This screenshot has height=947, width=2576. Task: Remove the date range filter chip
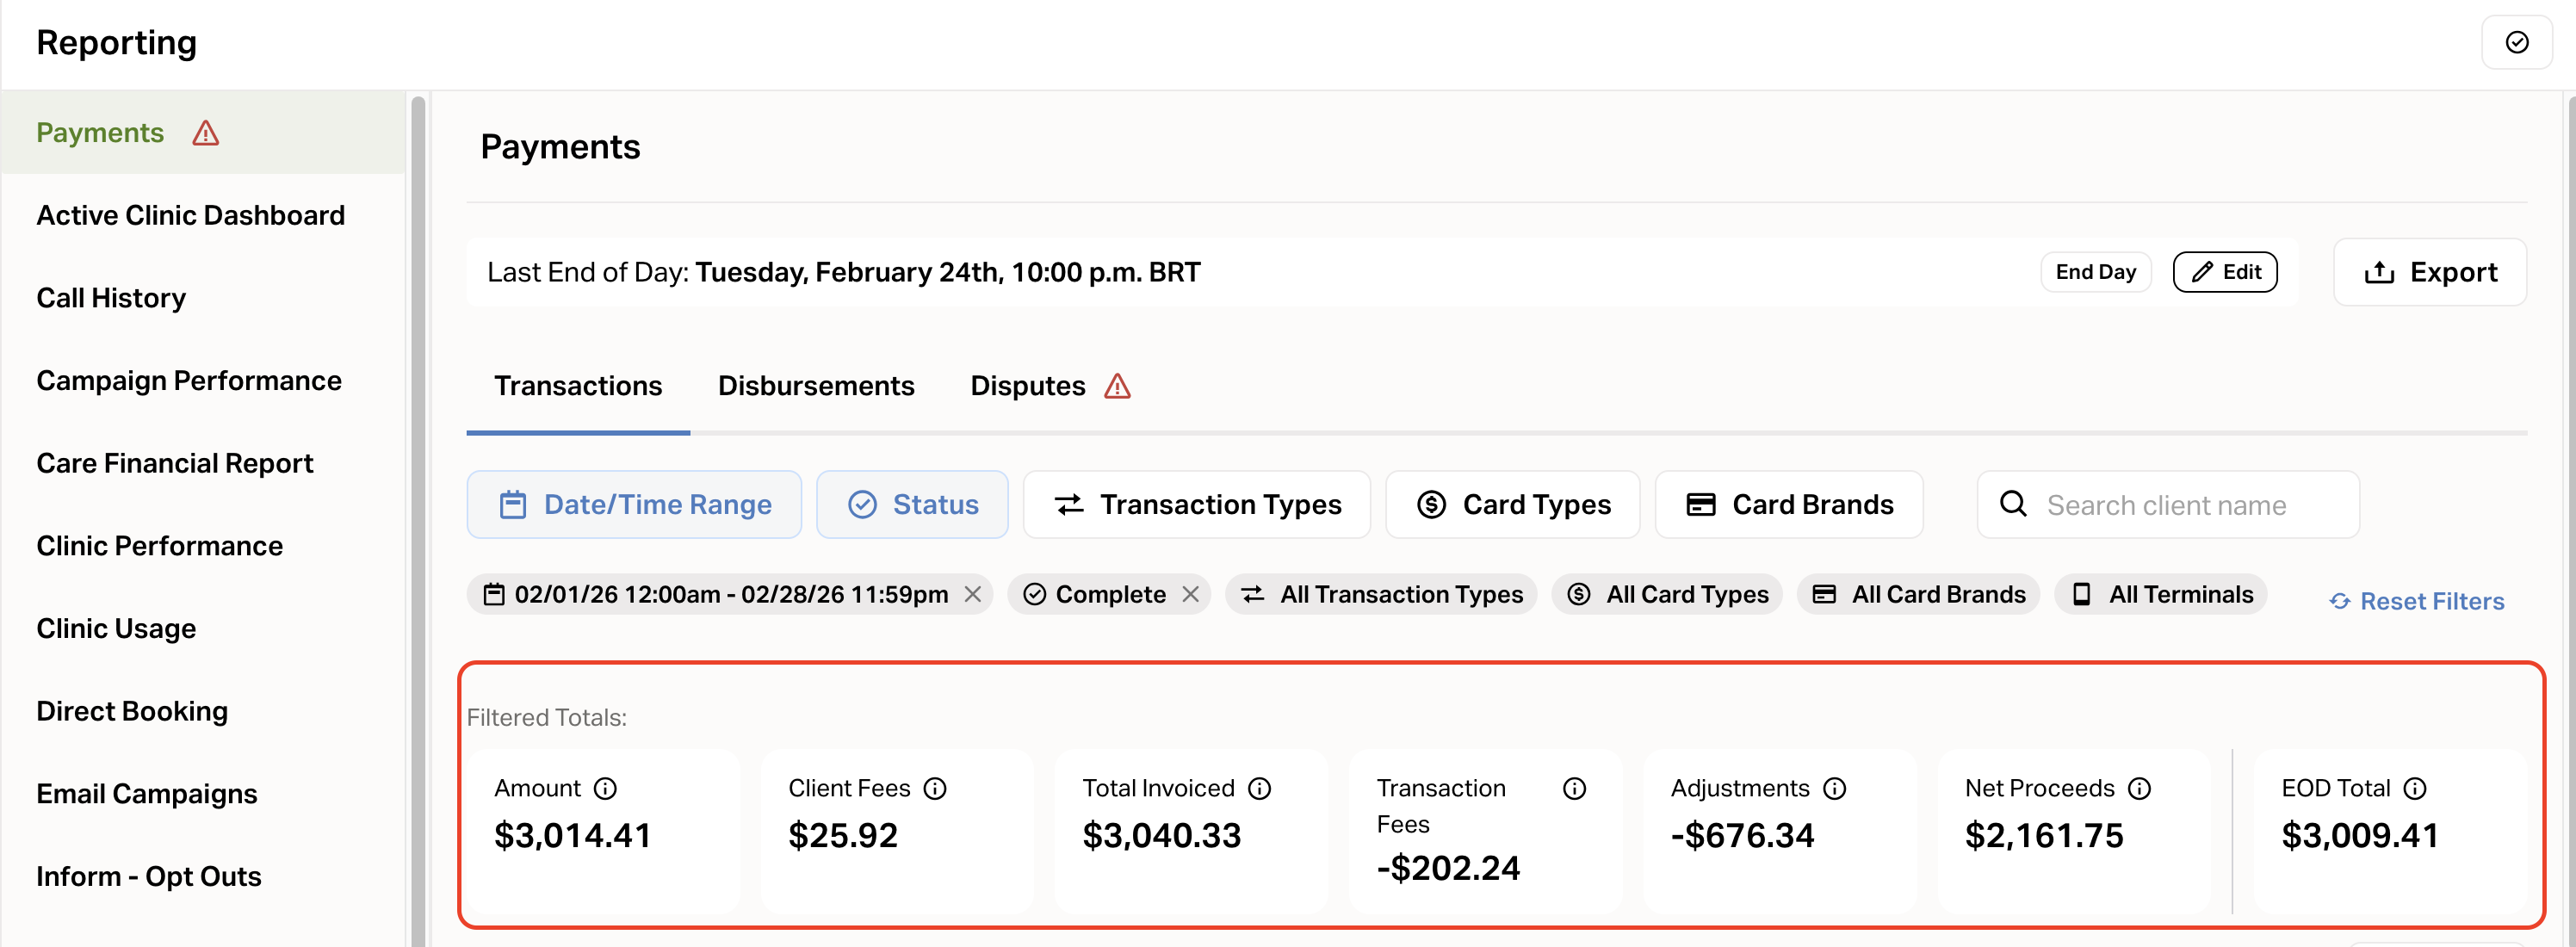pos(972,594)
